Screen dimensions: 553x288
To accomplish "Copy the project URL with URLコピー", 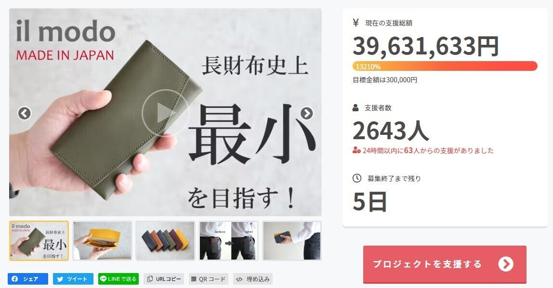I will pos(164,279).
